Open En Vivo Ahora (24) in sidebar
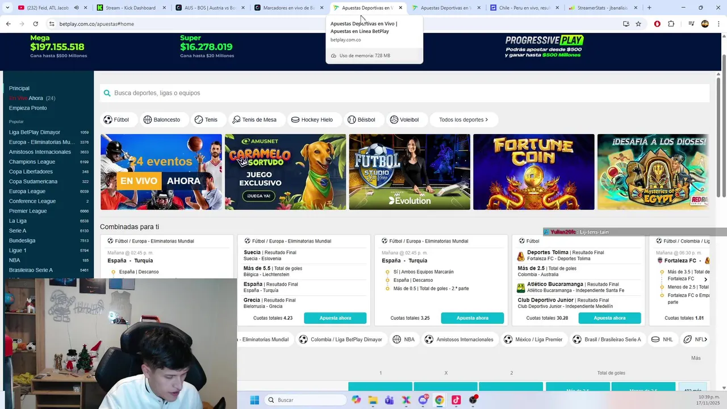This screenshot has height=409, width=727. click(x=32, y=98)
